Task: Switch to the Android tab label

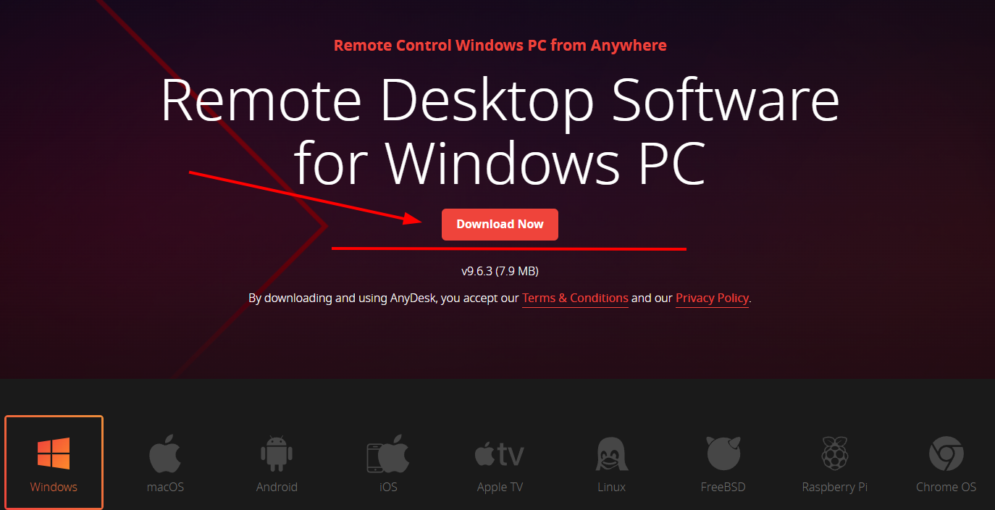Action: 277,487
